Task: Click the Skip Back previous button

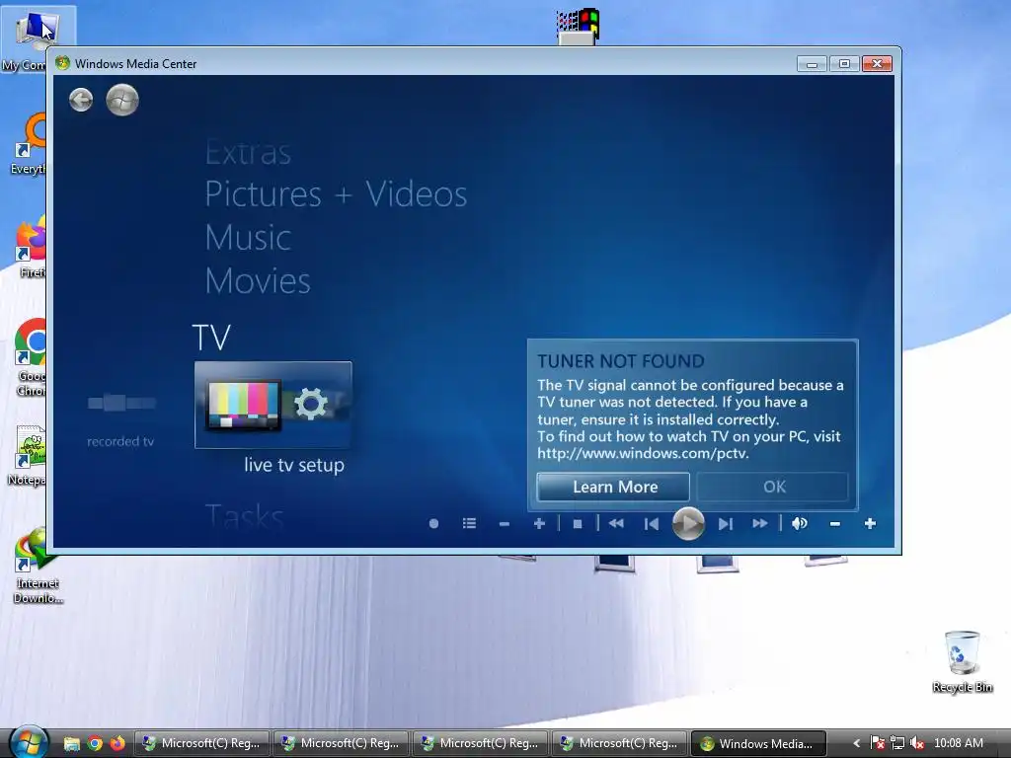Action: pos(652,524)
